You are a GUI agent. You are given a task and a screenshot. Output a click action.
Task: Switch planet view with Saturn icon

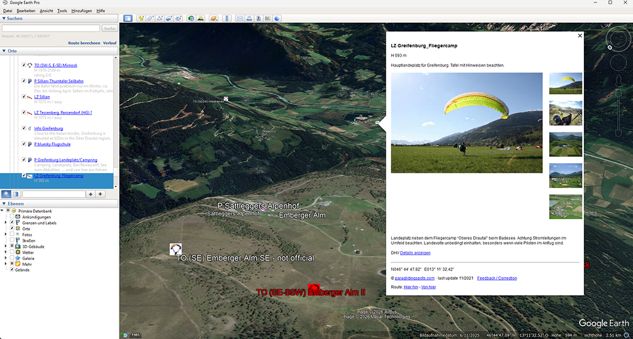[x=214, y=18]
